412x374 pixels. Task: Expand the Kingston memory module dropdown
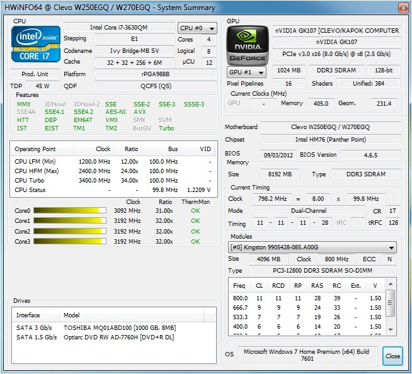click(x=312, y=247)
